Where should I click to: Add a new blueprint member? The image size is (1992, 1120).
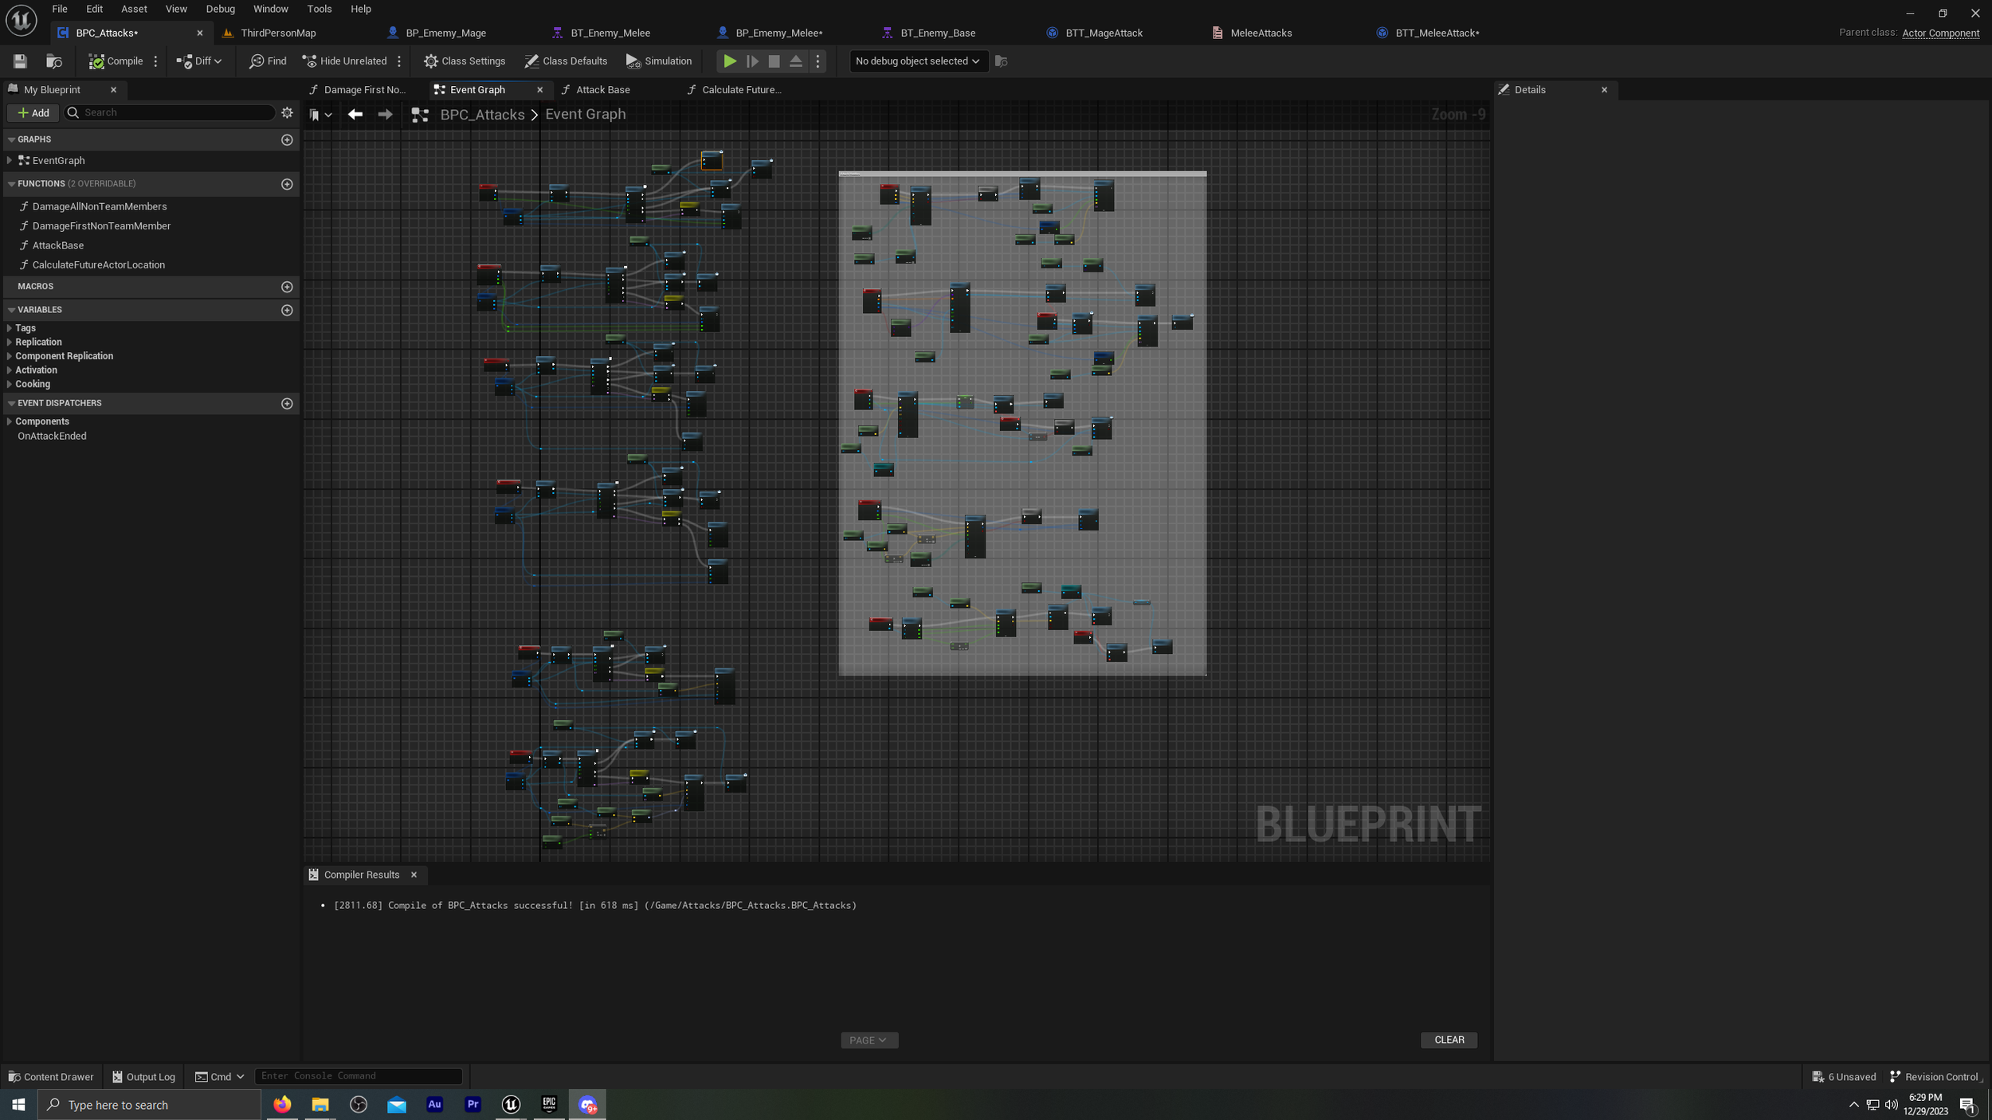(x=33, y=112)
